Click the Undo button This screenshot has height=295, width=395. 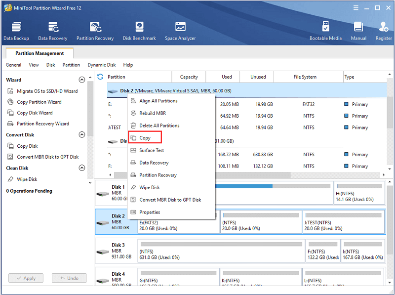click(x=69, y=278)
